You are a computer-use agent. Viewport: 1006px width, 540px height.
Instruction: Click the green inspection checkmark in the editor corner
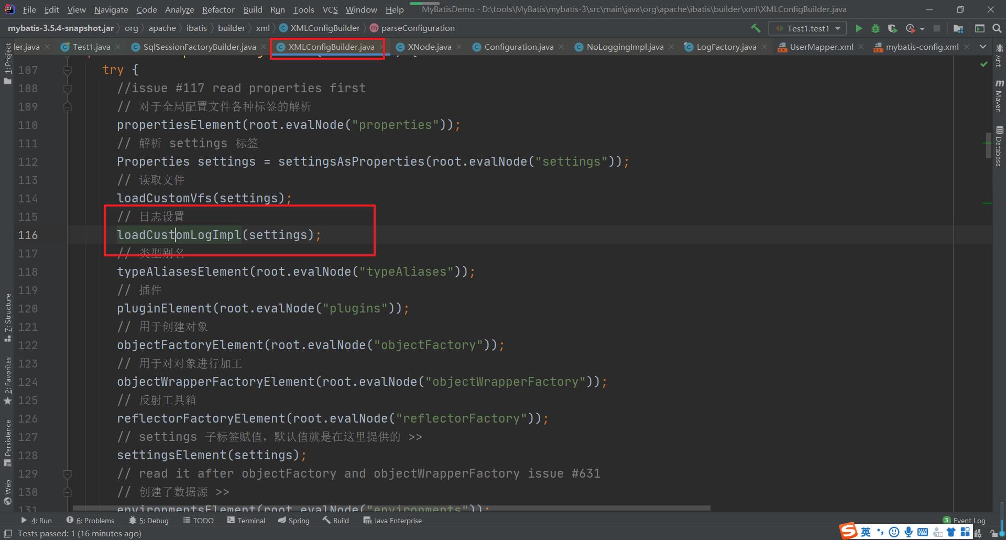(x=983, y=64)
